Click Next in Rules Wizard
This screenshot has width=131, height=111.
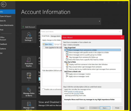(105, 108)
